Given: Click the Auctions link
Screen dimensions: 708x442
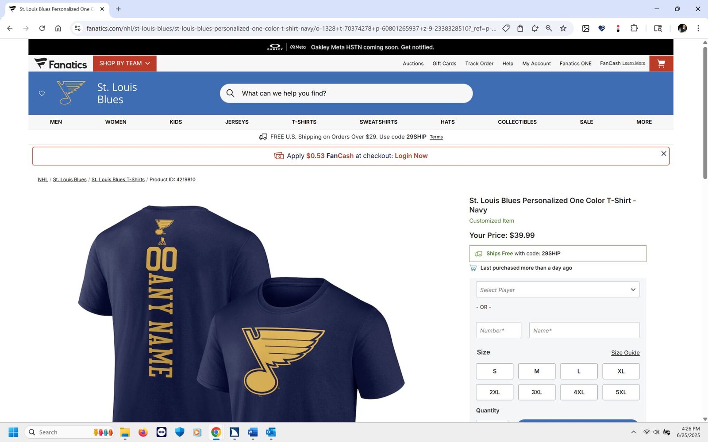Looking at the screenshot, I should (x=413, y=64).
